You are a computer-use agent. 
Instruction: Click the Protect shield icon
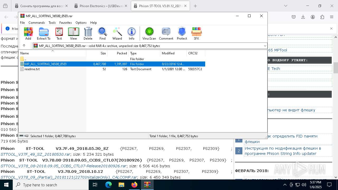click(x=182, y=34)
